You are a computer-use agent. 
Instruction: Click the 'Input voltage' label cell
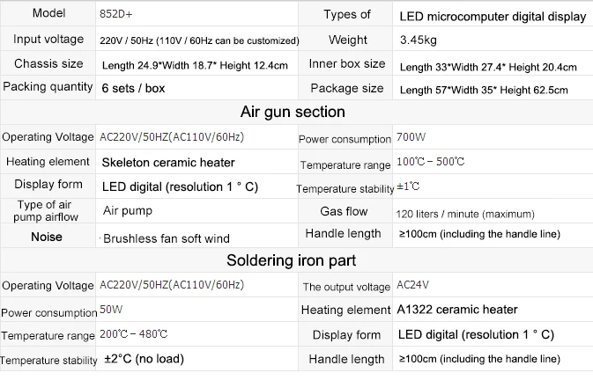click(x=49, y=40)
